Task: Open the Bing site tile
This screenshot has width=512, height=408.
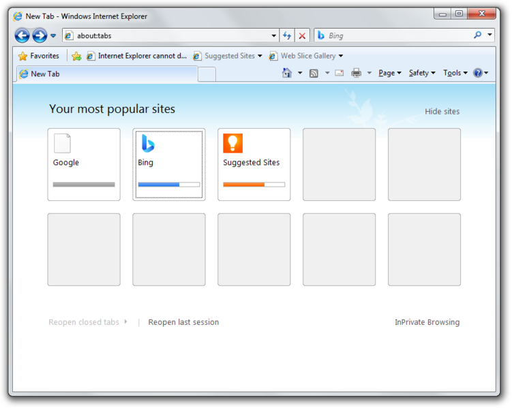Action: point(169,164)
